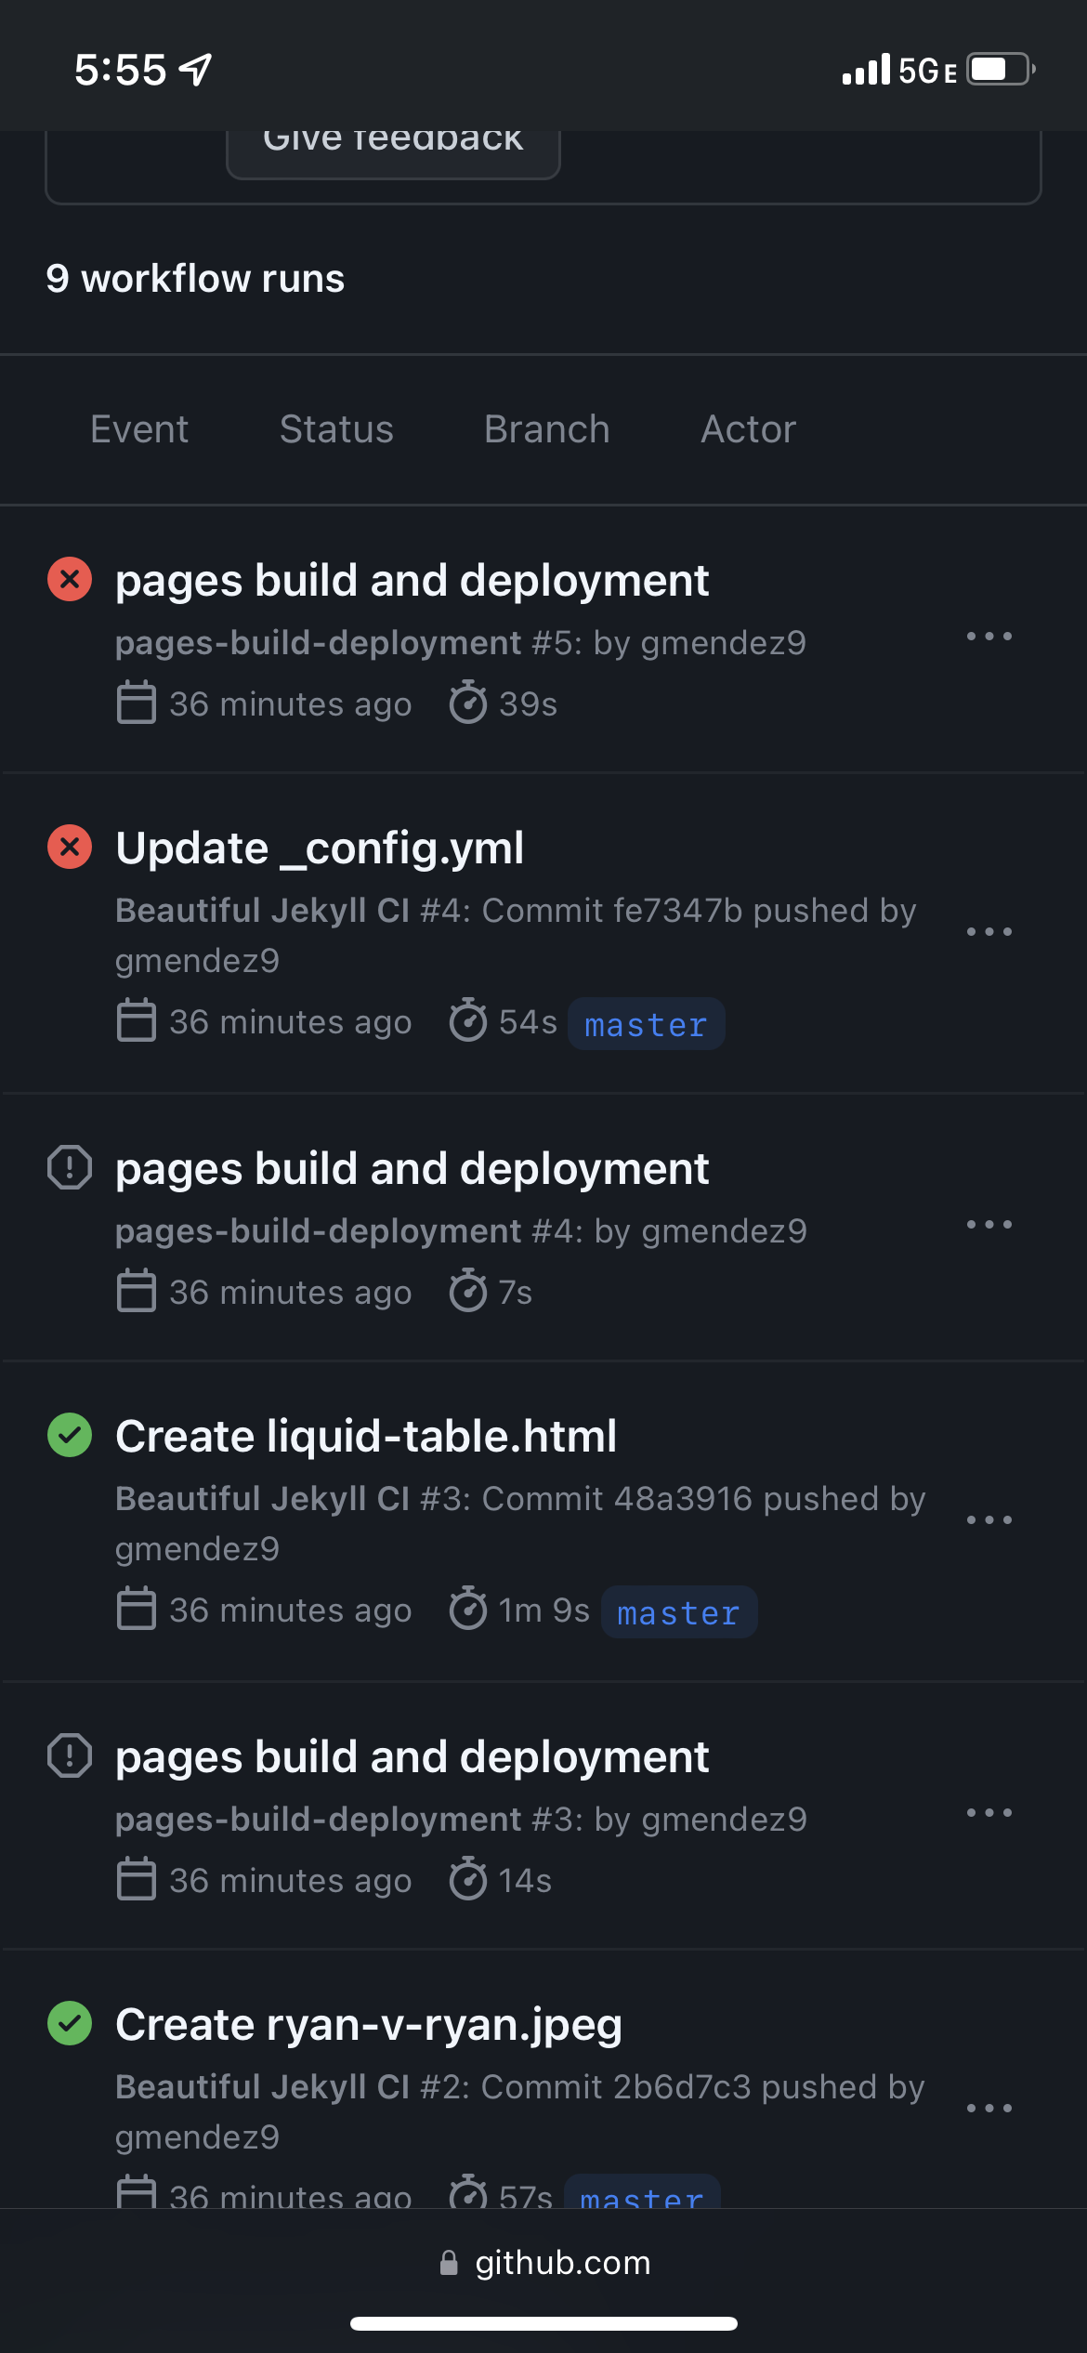Click the warning icon on pages-build-deployment #4

click(70, 1168)
